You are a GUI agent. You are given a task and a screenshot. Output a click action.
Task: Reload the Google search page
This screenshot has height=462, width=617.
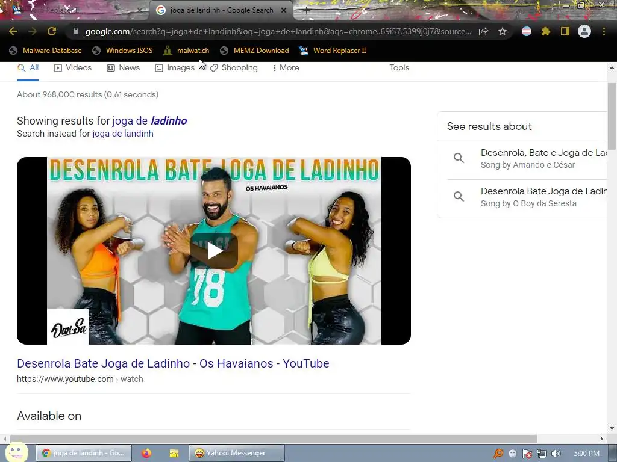pyautogui.click(x=52, y=31)
